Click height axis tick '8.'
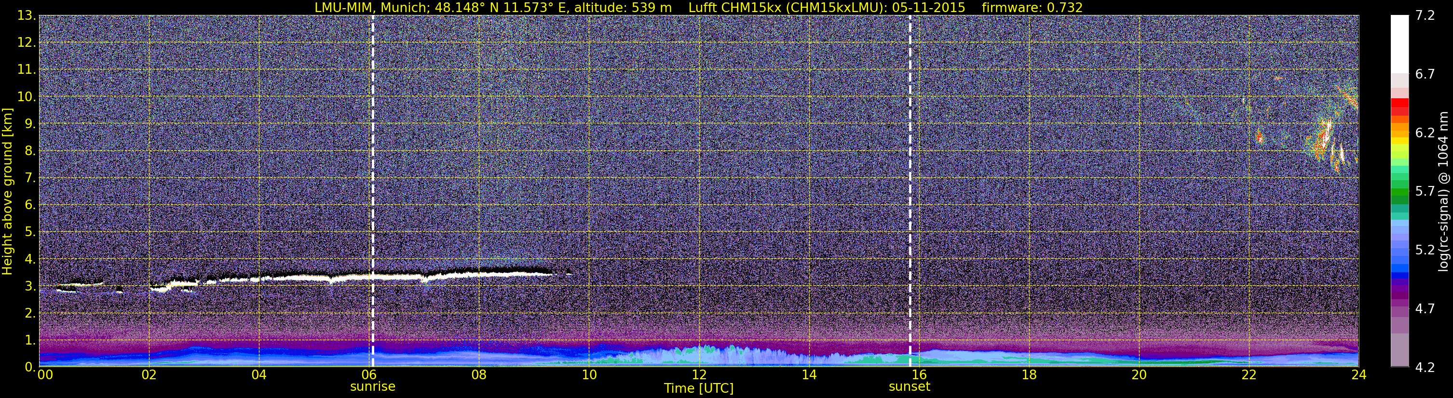This screenshot has width=1453, height=398. pyautogui.click(x=30, y=150)
